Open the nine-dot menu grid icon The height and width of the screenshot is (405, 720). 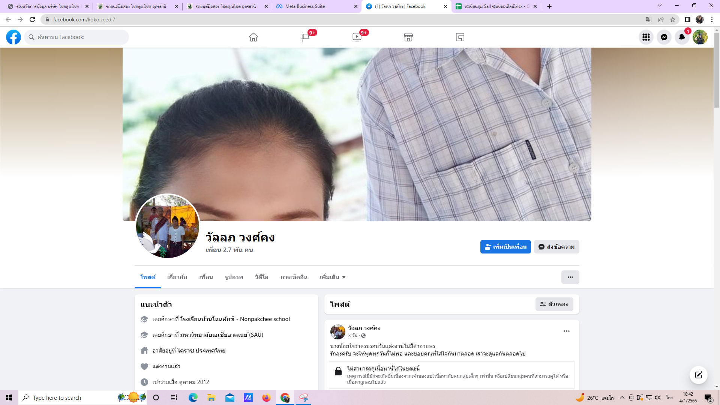pyautogui.click(x=646, y=37)
